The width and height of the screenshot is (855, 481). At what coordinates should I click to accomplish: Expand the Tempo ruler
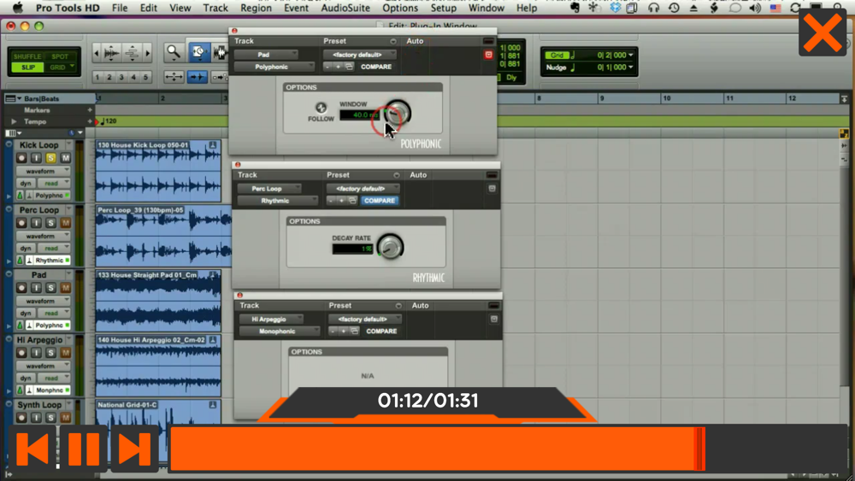(x=14, y=121)
